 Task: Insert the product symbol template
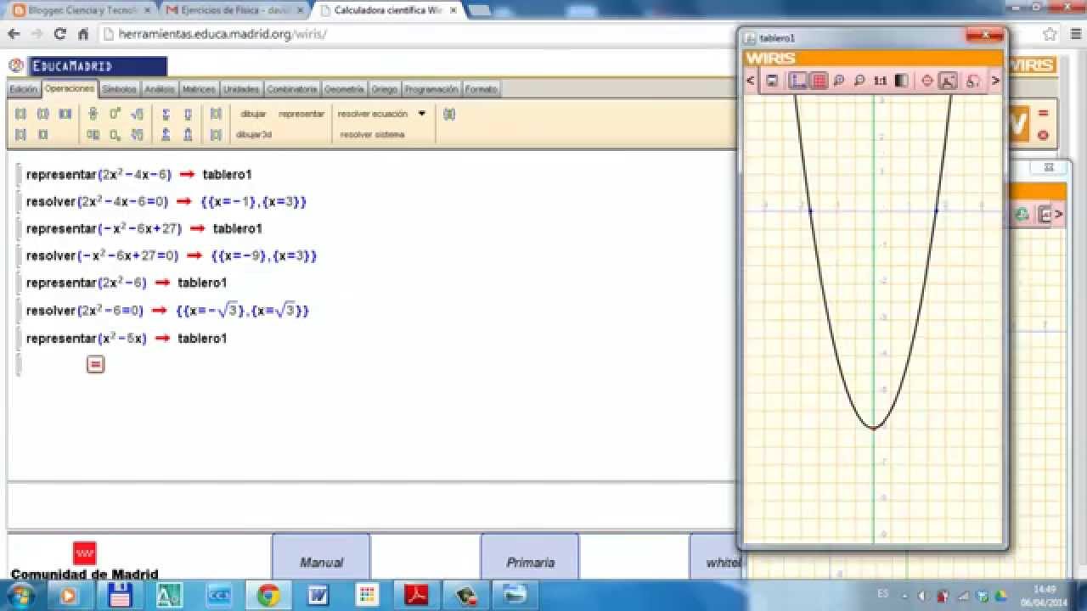[188, 114]
